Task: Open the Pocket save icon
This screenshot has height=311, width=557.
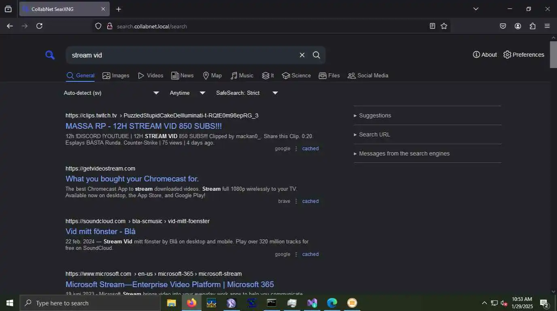Action: [x=503, y=26]
